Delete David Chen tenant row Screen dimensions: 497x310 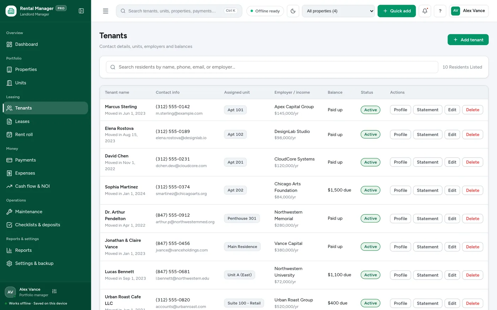[473, 162]
